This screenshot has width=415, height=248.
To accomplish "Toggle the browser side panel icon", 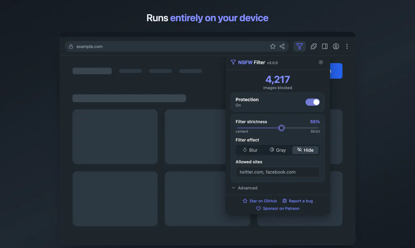I will [325, 46].
